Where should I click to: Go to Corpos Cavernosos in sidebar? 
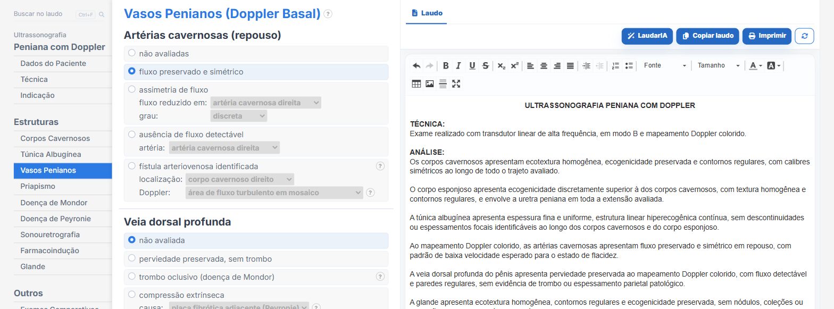click(63, 138)
